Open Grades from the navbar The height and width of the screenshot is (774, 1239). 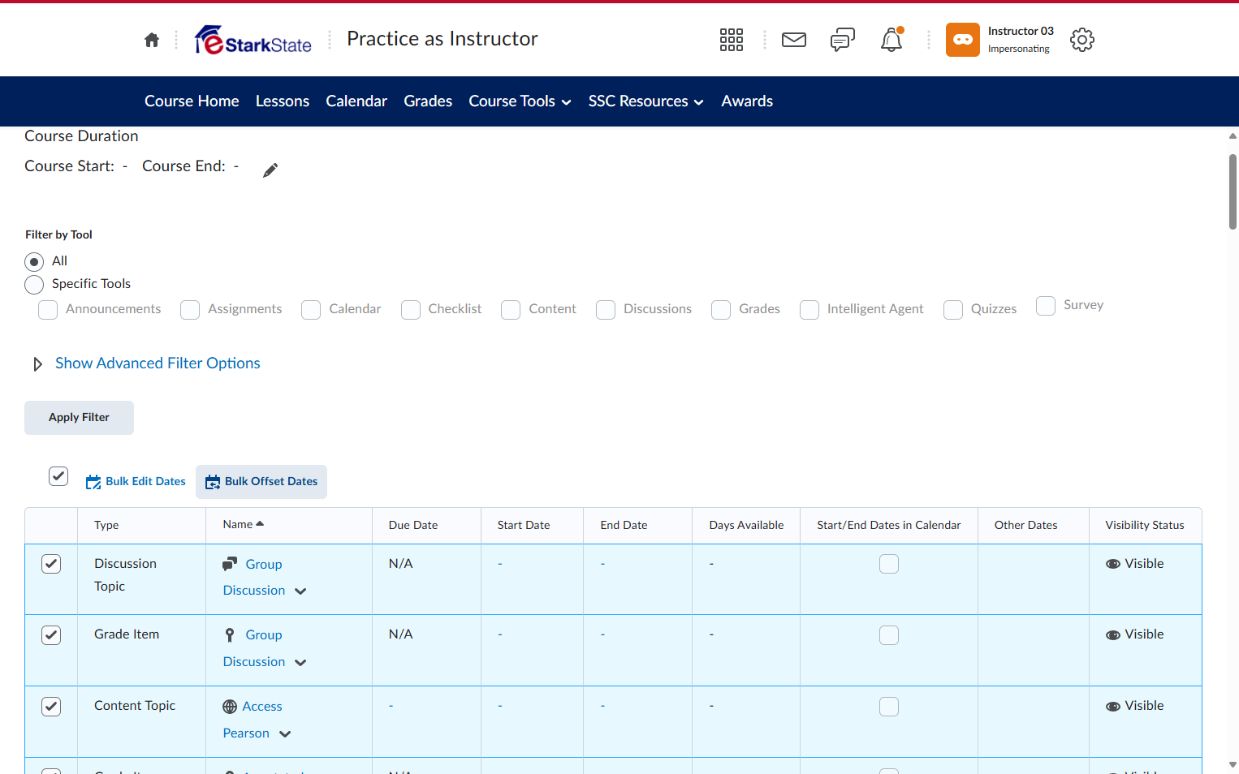pyautogui.click(x=428, y=101)
